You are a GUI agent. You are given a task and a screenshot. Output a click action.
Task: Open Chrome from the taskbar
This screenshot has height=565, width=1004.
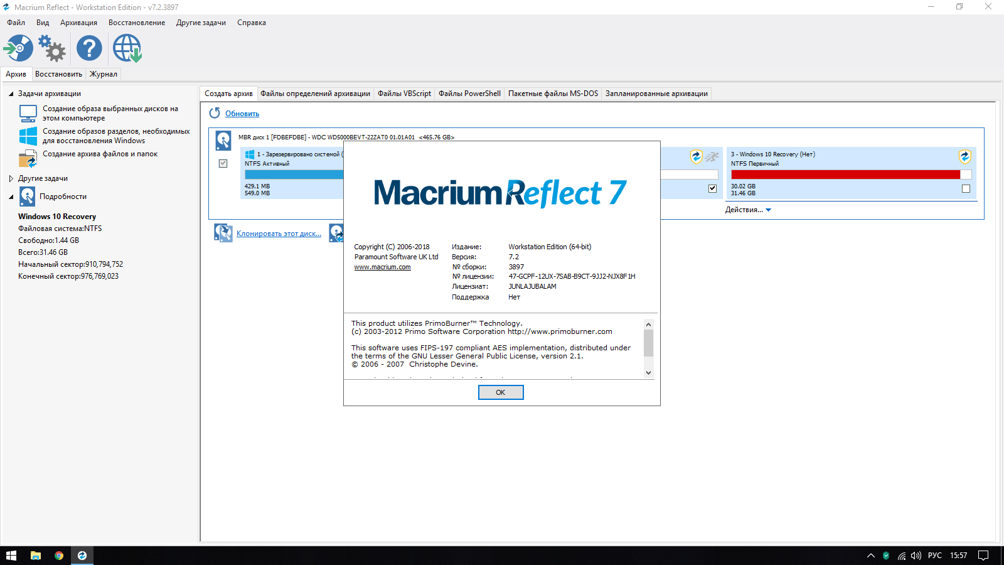pyautogui.click(x=59, y=556)
